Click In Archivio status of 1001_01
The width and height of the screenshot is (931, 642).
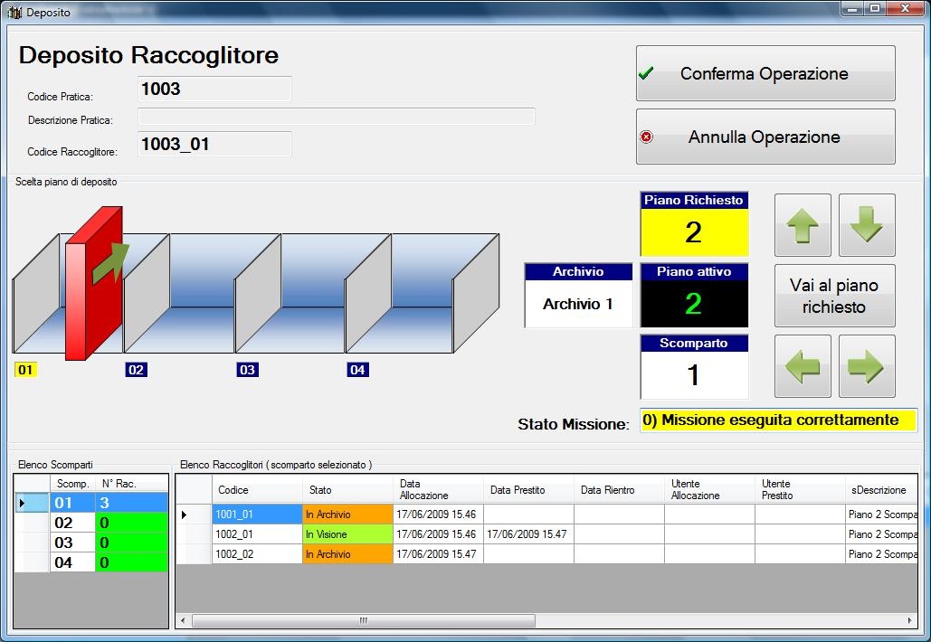pos(347,515)
